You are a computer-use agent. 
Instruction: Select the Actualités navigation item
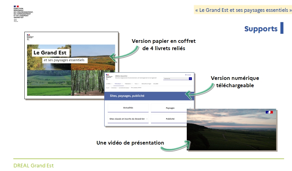point(156,83)
